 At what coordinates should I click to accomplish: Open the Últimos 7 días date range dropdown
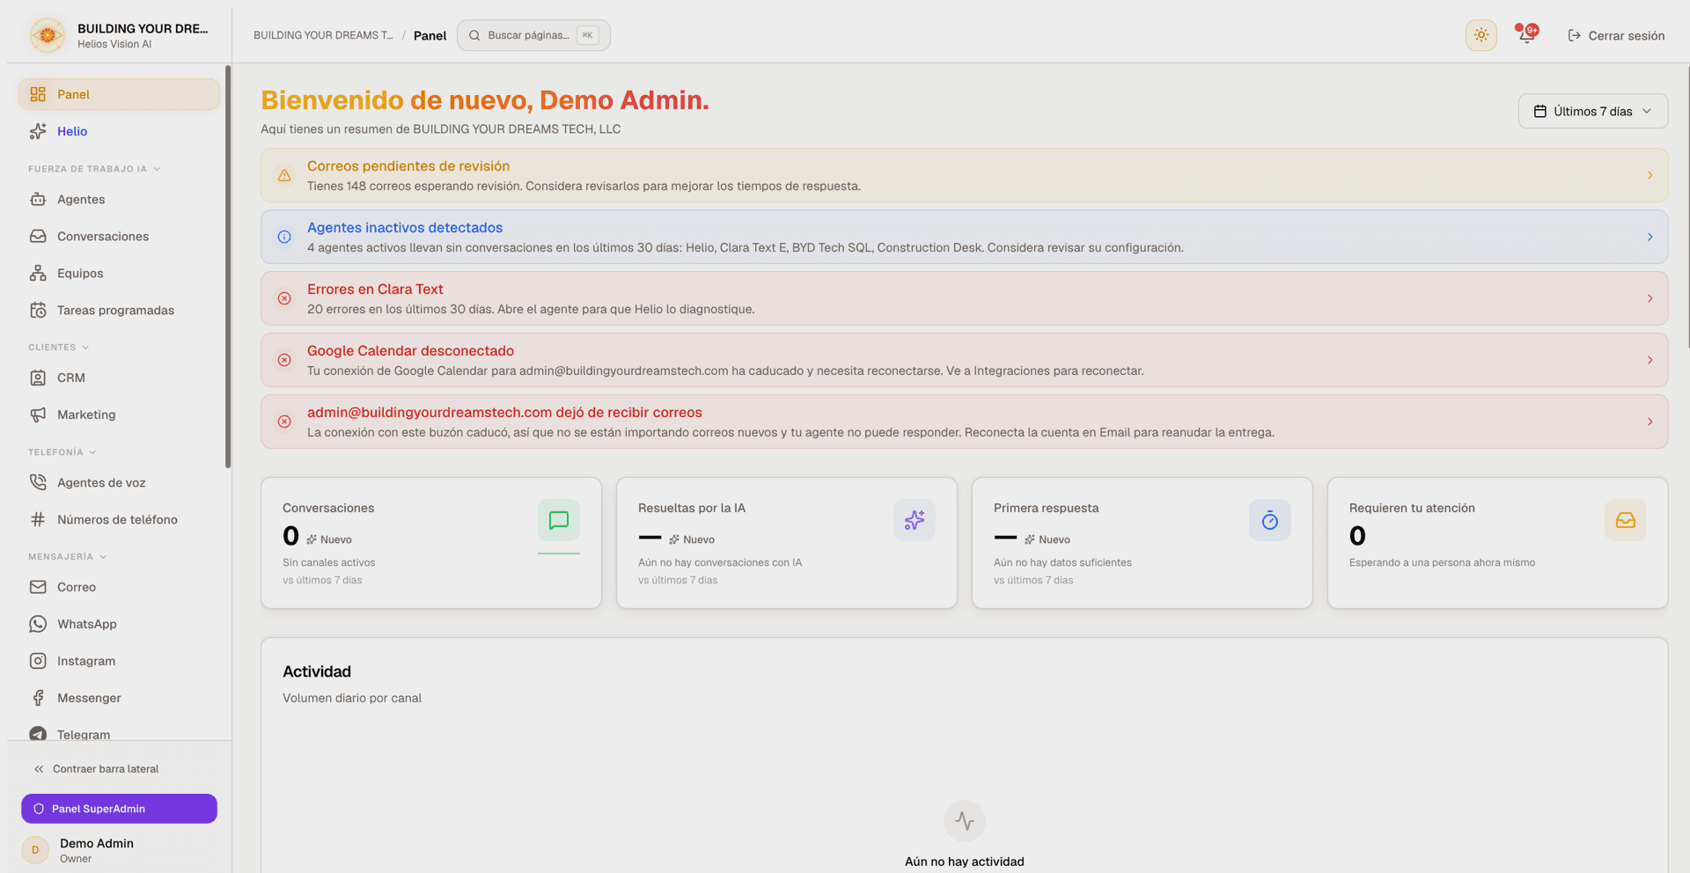pyautogui.click(x=1593, y=111)
